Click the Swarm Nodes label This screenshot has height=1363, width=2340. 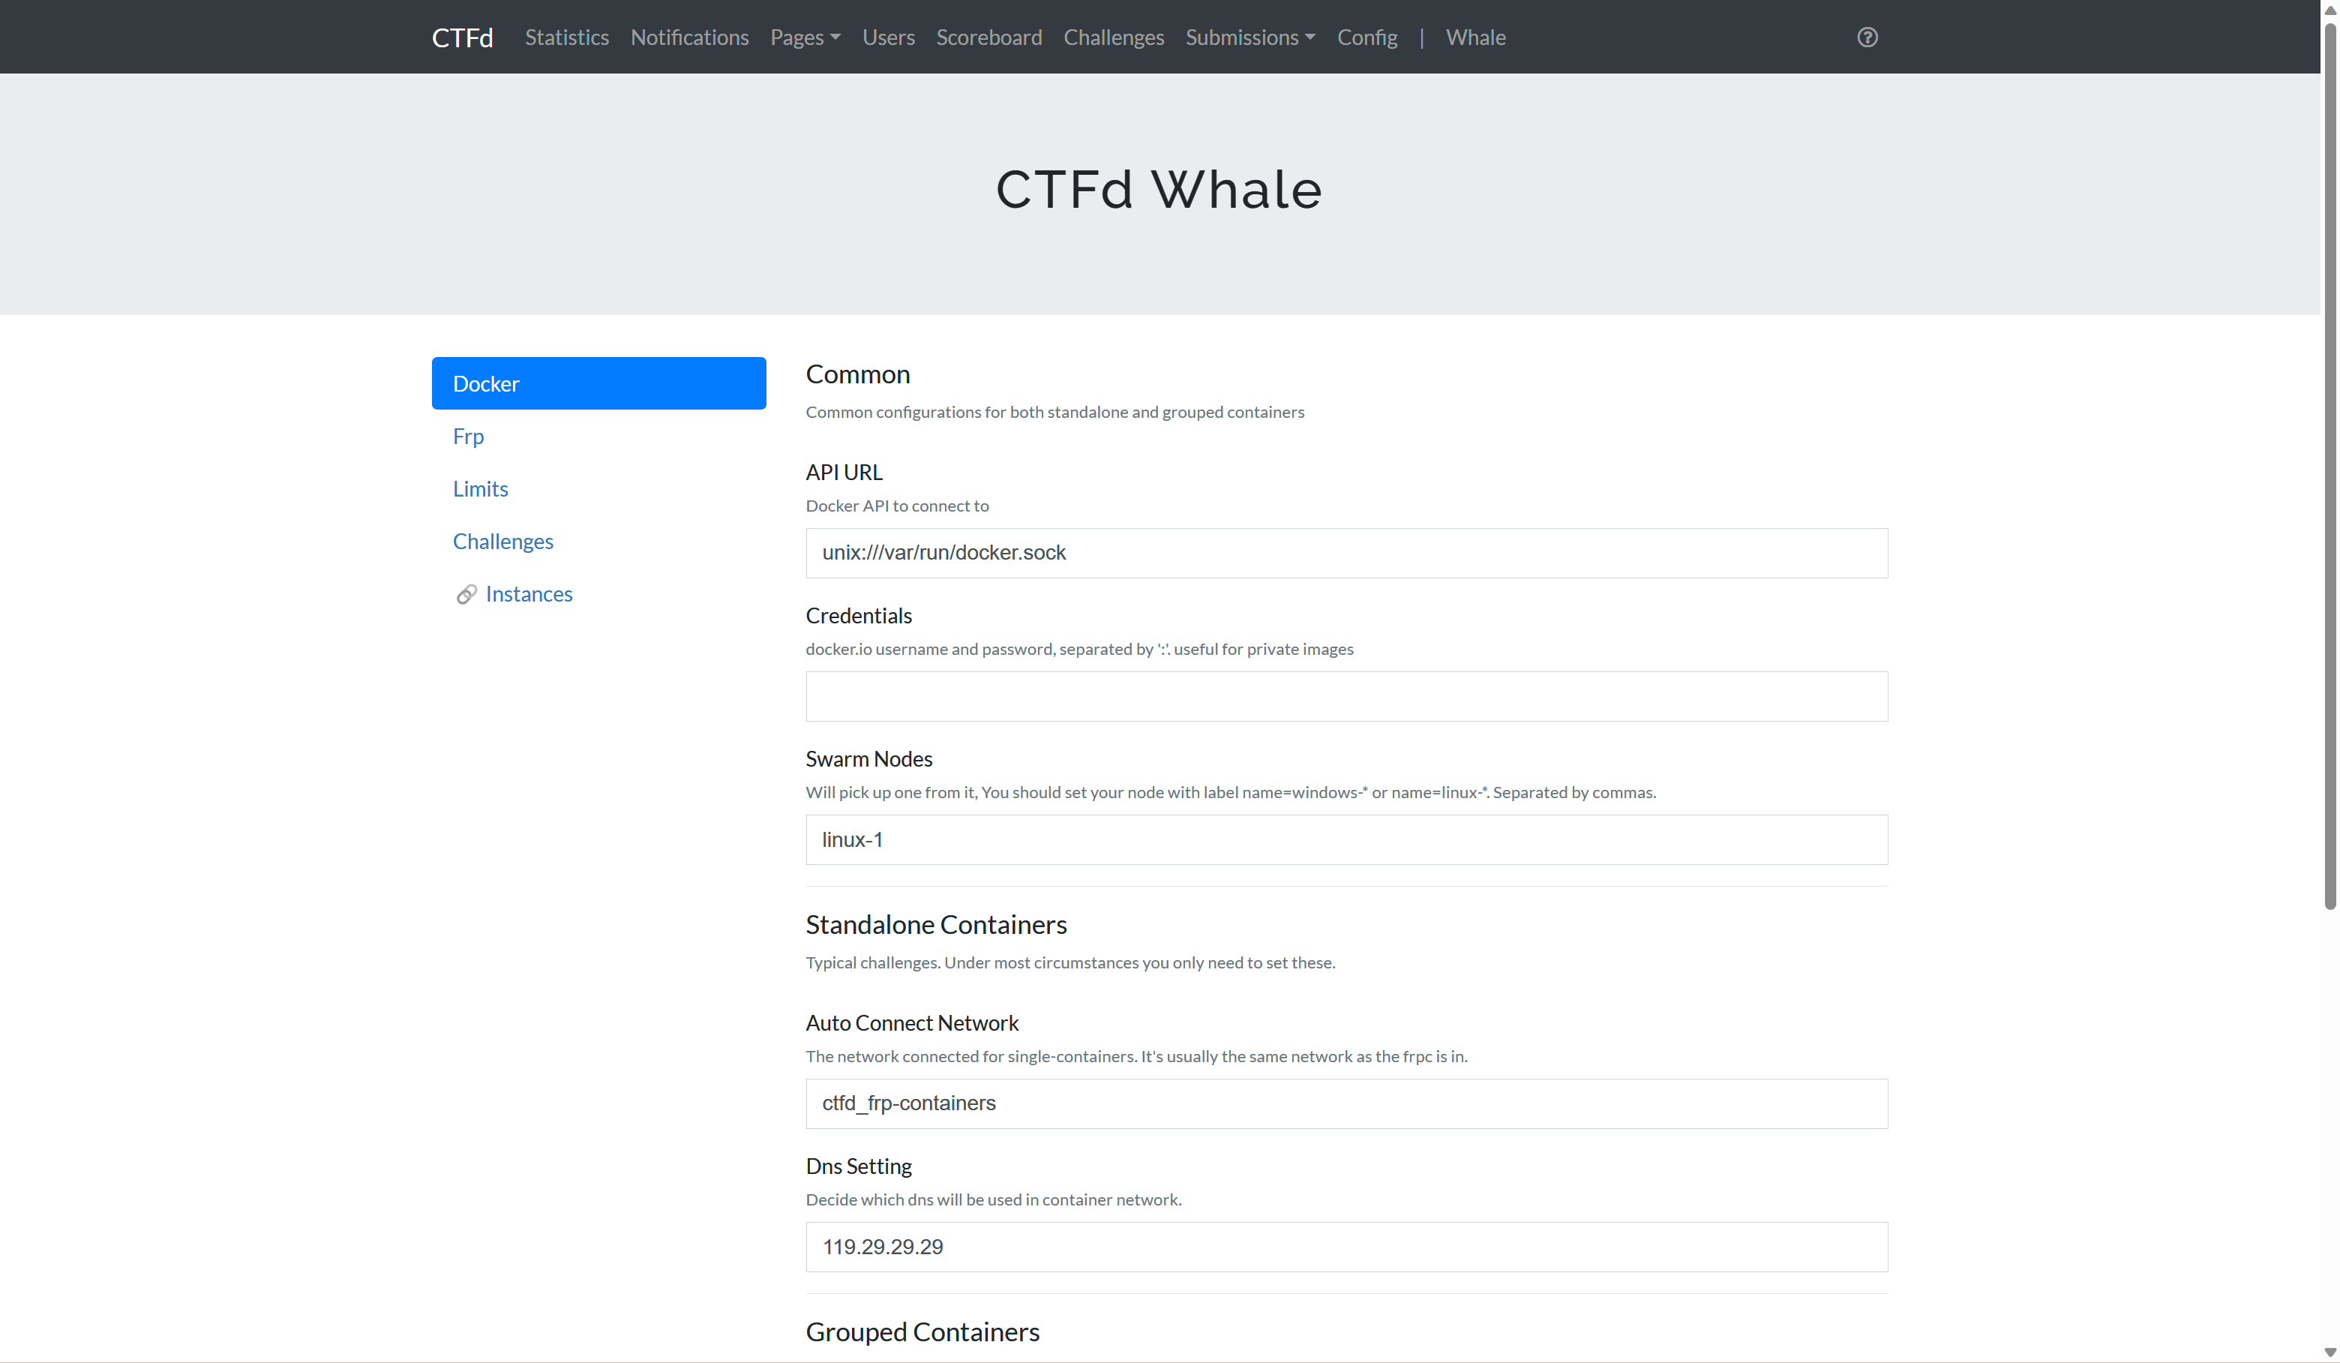click(x=868, y=759)
